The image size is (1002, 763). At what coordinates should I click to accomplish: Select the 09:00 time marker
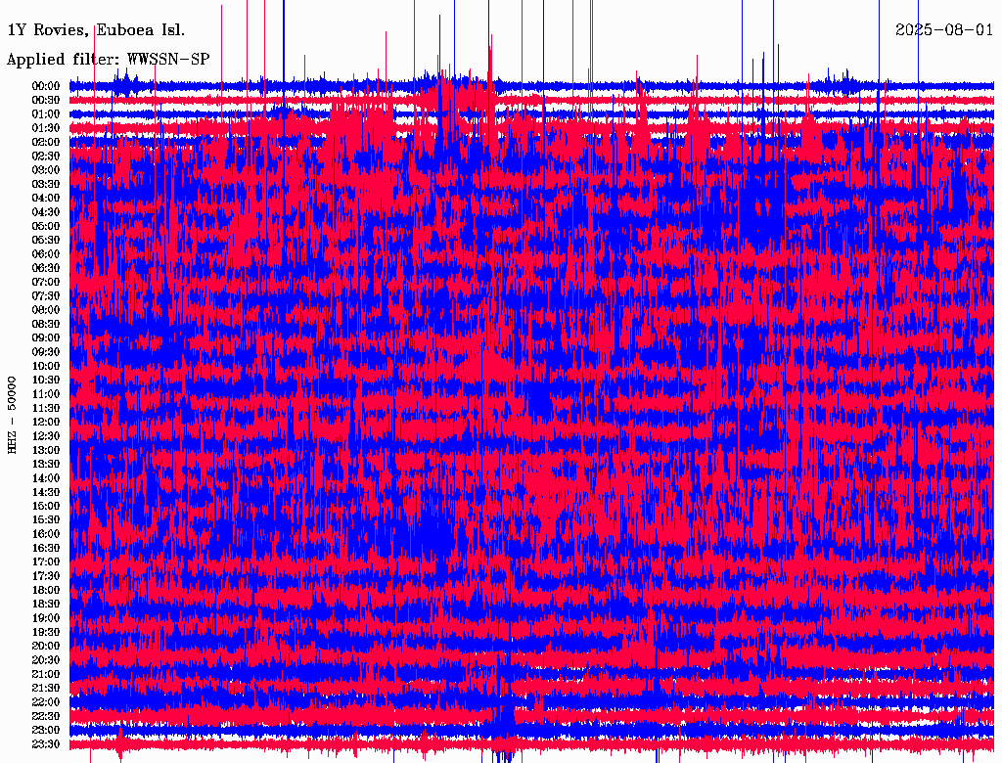click(x=46, y=338)
